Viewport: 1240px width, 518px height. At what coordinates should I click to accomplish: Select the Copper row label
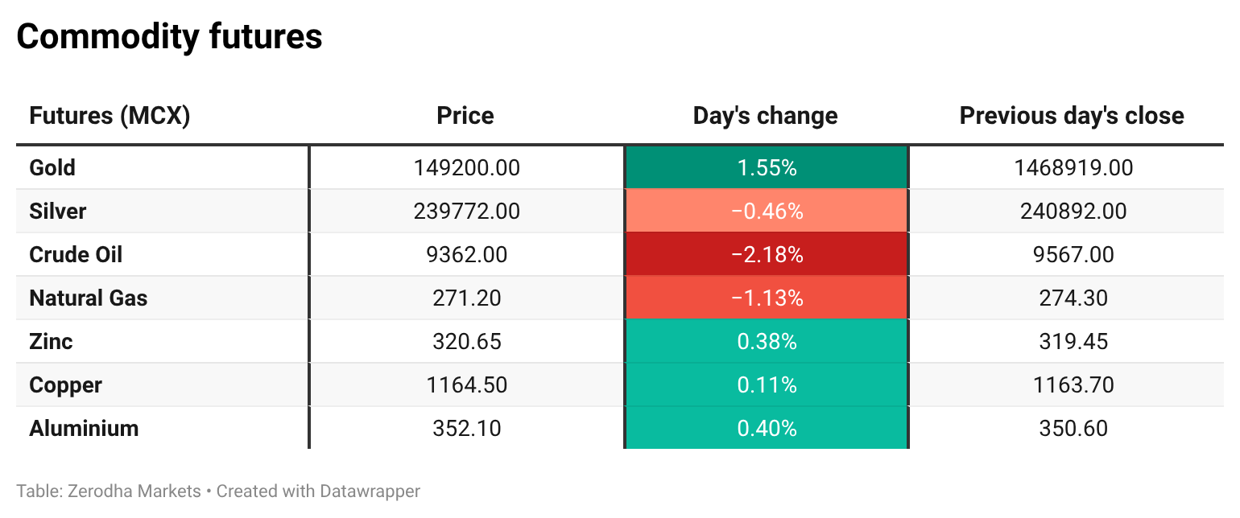[65, 384]
